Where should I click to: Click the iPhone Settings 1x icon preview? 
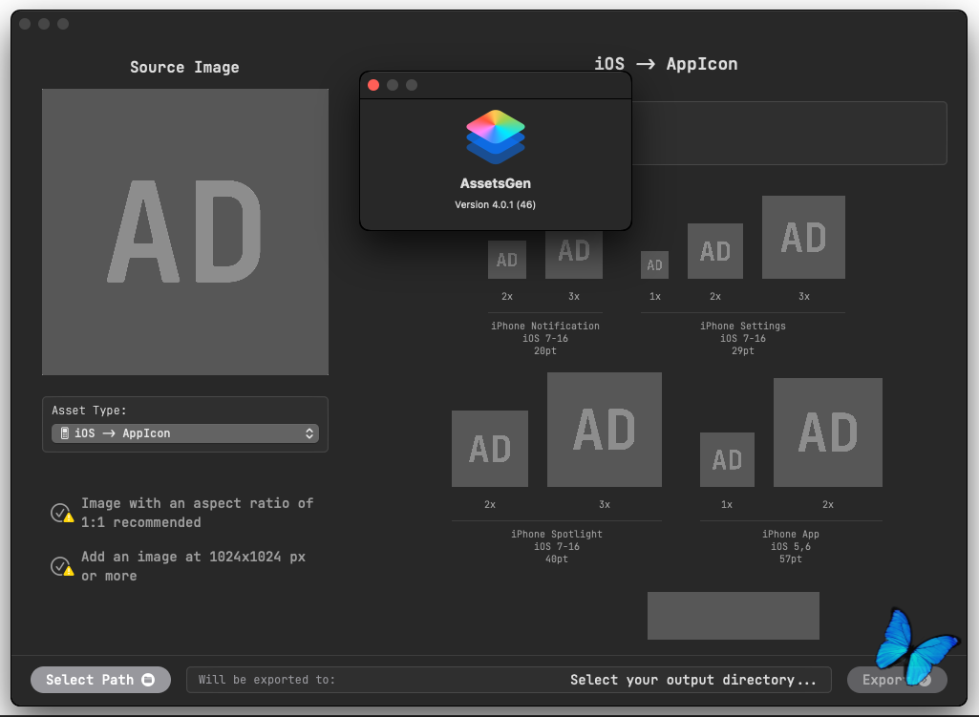click(x=654, y=264)
